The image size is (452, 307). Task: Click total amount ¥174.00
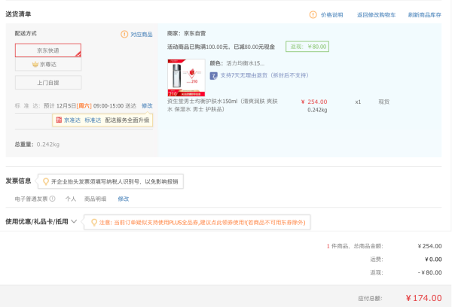pyautogui.click(x=423, y=298)
